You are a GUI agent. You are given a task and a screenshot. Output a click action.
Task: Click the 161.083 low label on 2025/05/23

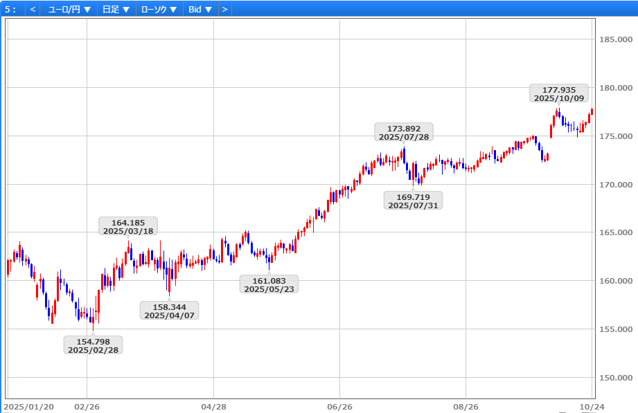pos(269,284)
